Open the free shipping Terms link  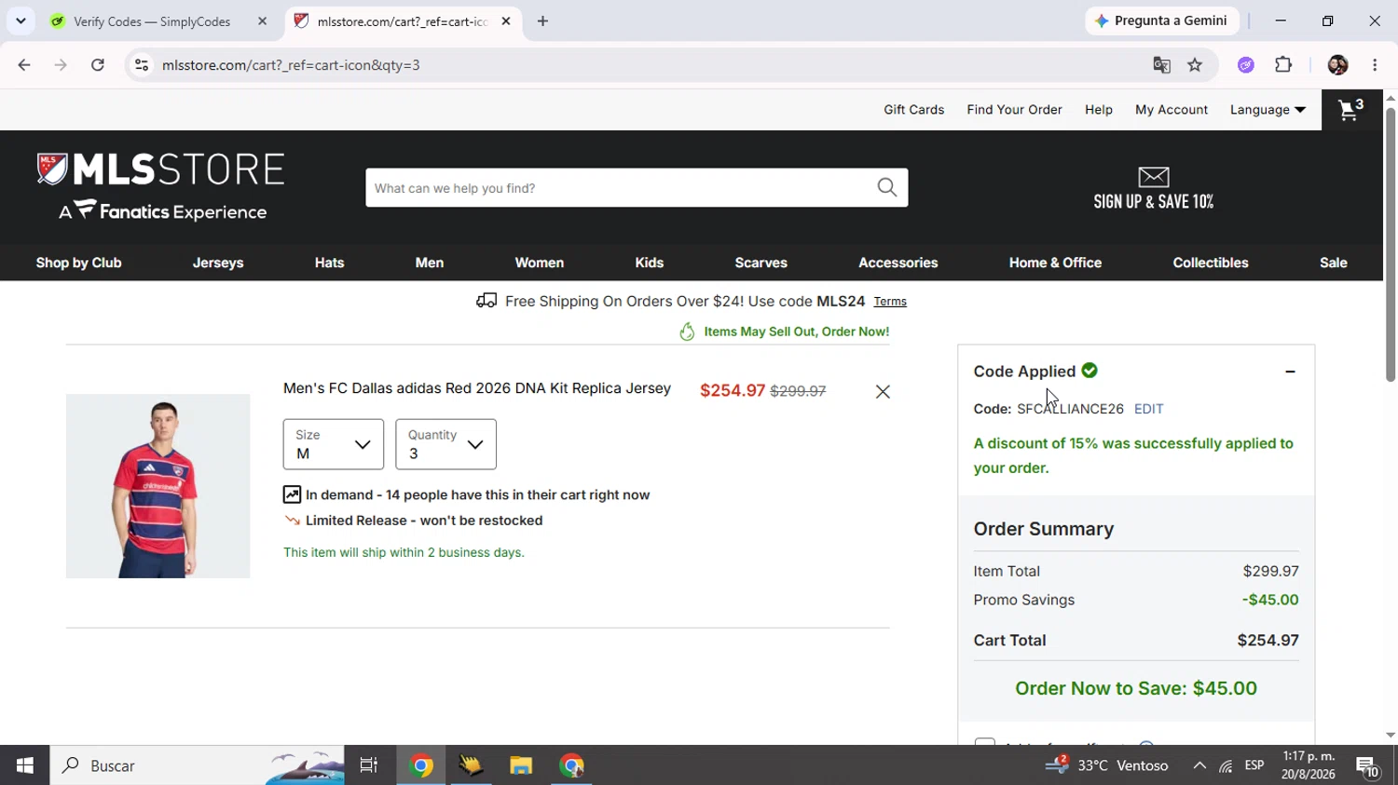click(x=890, y=302)
